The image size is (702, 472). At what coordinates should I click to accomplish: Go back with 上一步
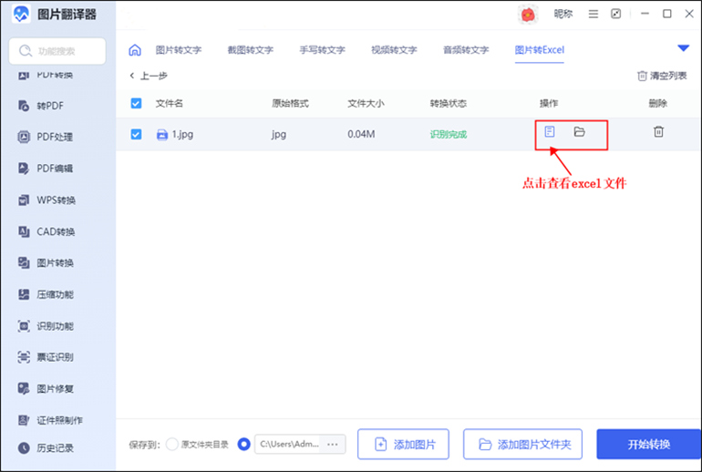click(x=149, y=76)
